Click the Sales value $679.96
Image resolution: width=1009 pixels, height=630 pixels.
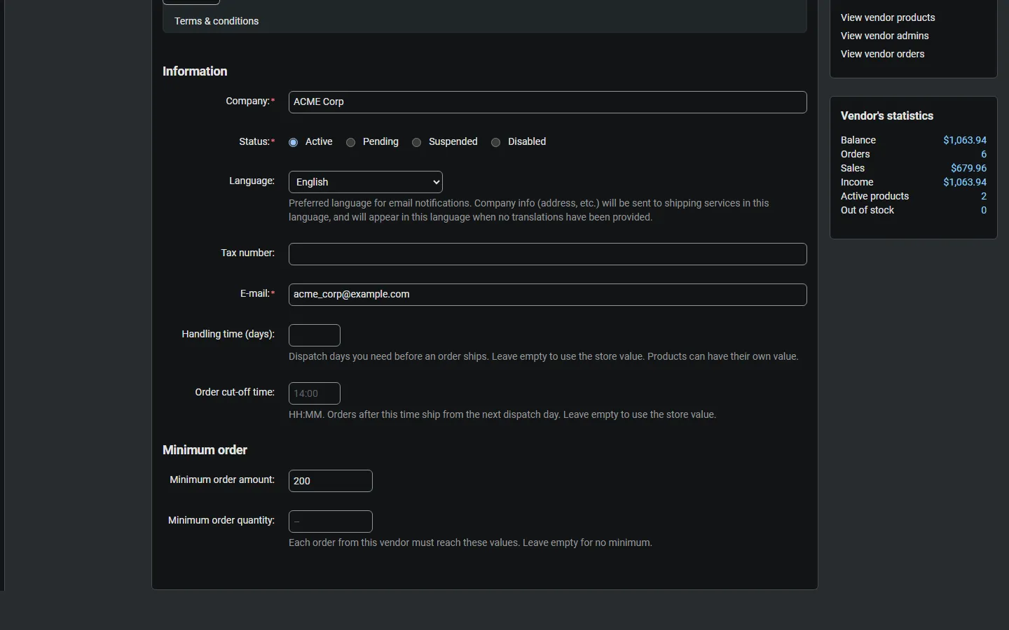tap(968, 168)
